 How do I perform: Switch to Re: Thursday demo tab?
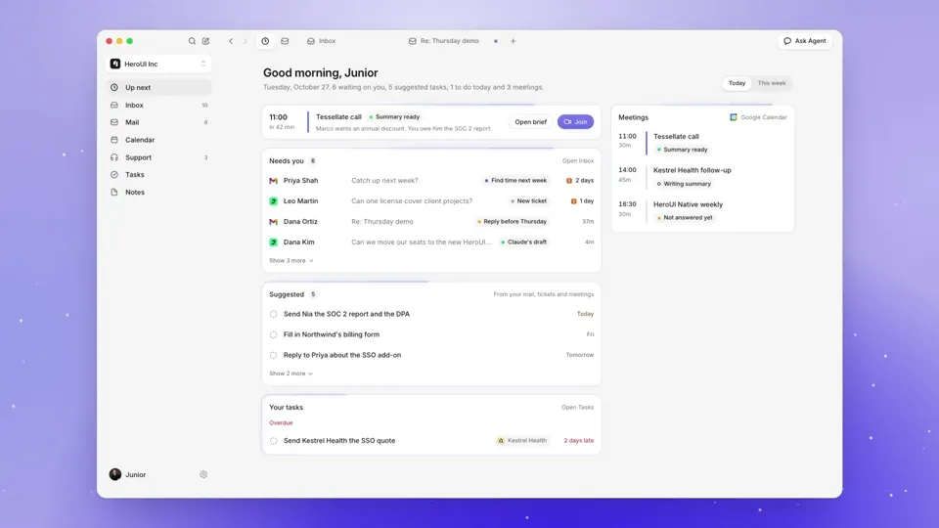point(444,41)
